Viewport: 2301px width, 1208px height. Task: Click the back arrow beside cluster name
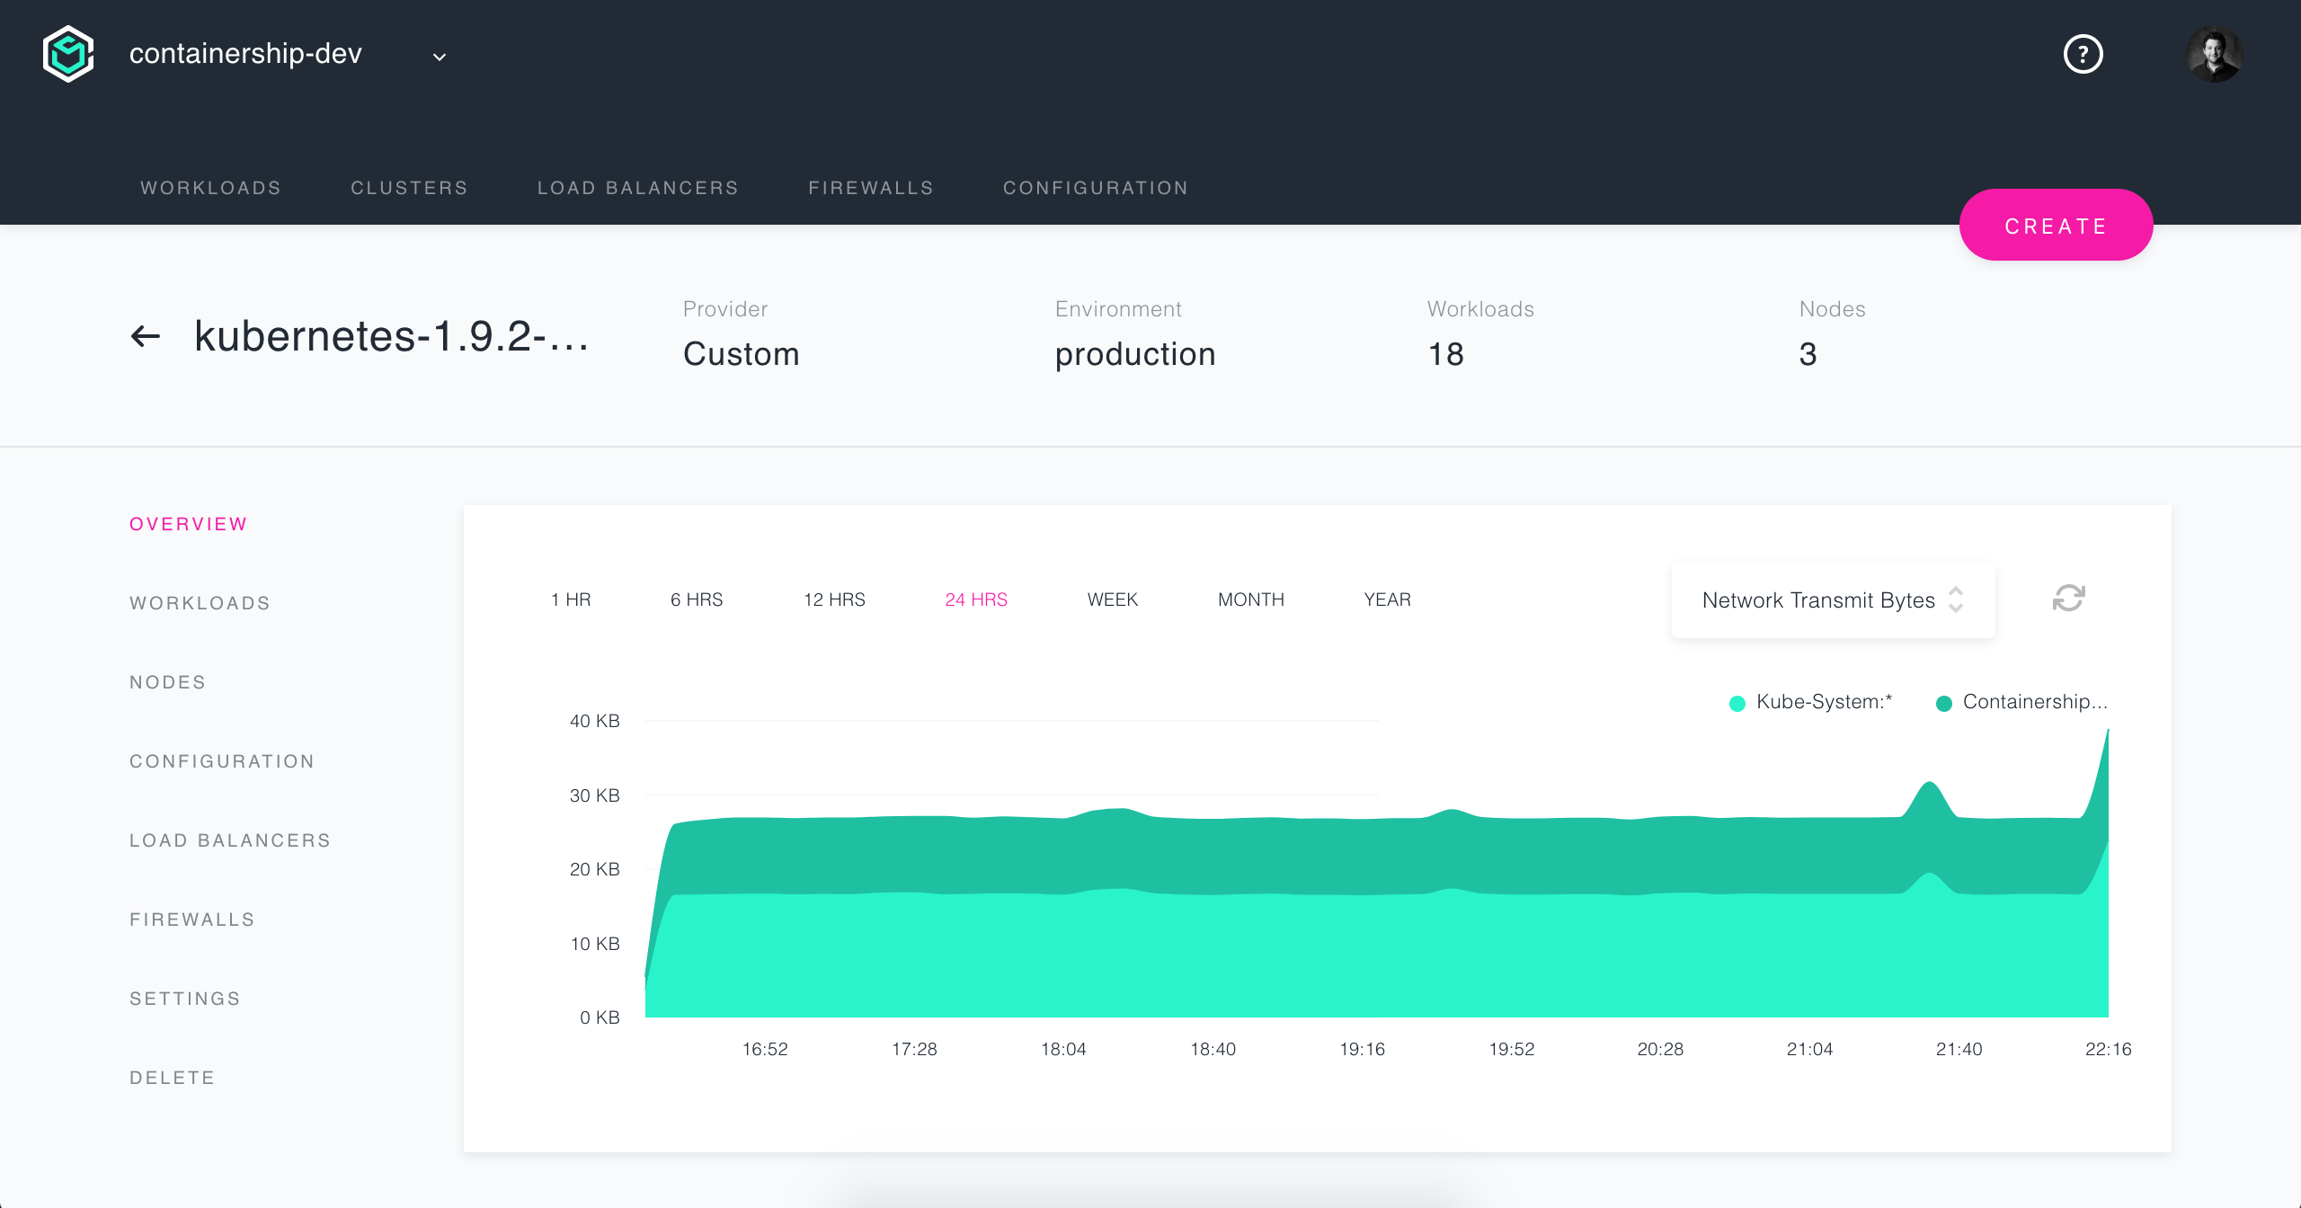[x=146, y=337]
